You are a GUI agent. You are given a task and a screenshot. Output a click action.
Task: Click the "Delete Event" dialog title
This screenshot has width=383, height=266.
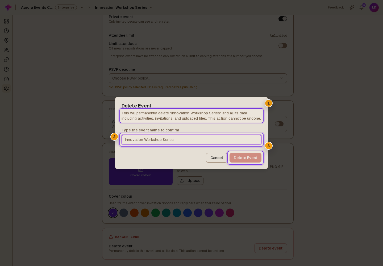[x=136, y=106]
